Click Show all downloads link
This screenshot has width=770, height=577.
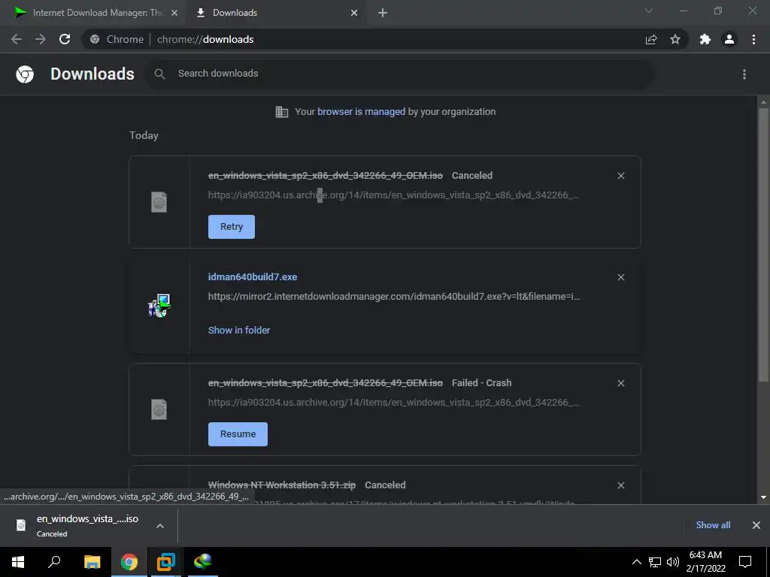pyautogui.click(x=713, y=525)
